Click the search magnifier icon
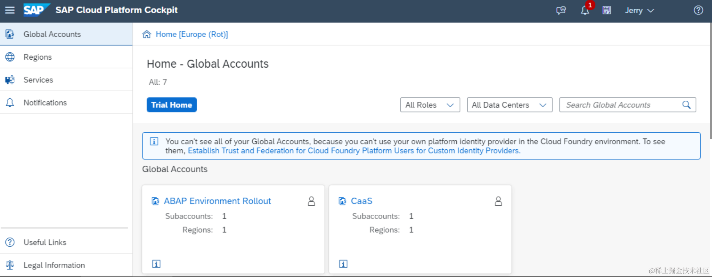The width and height of the screenshot is (712, 277). [x=686, y=105]
